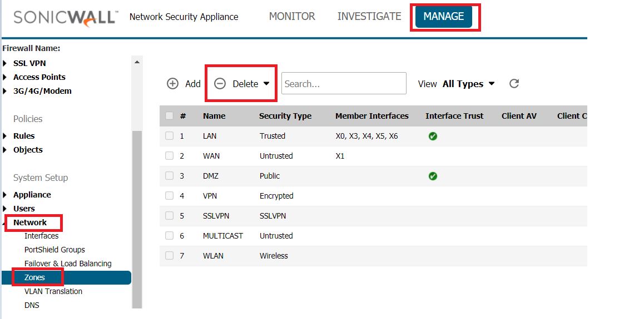Click the SonicWall logo

(66, 18)
